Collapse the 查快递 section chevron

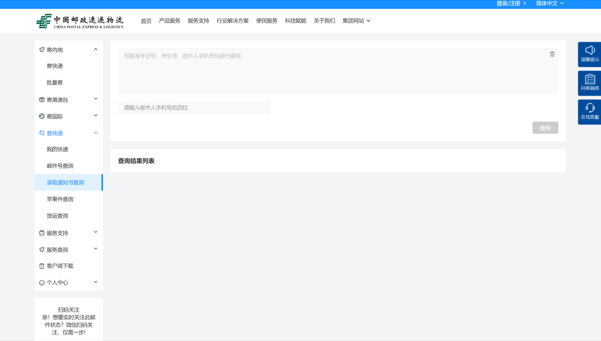96,133
